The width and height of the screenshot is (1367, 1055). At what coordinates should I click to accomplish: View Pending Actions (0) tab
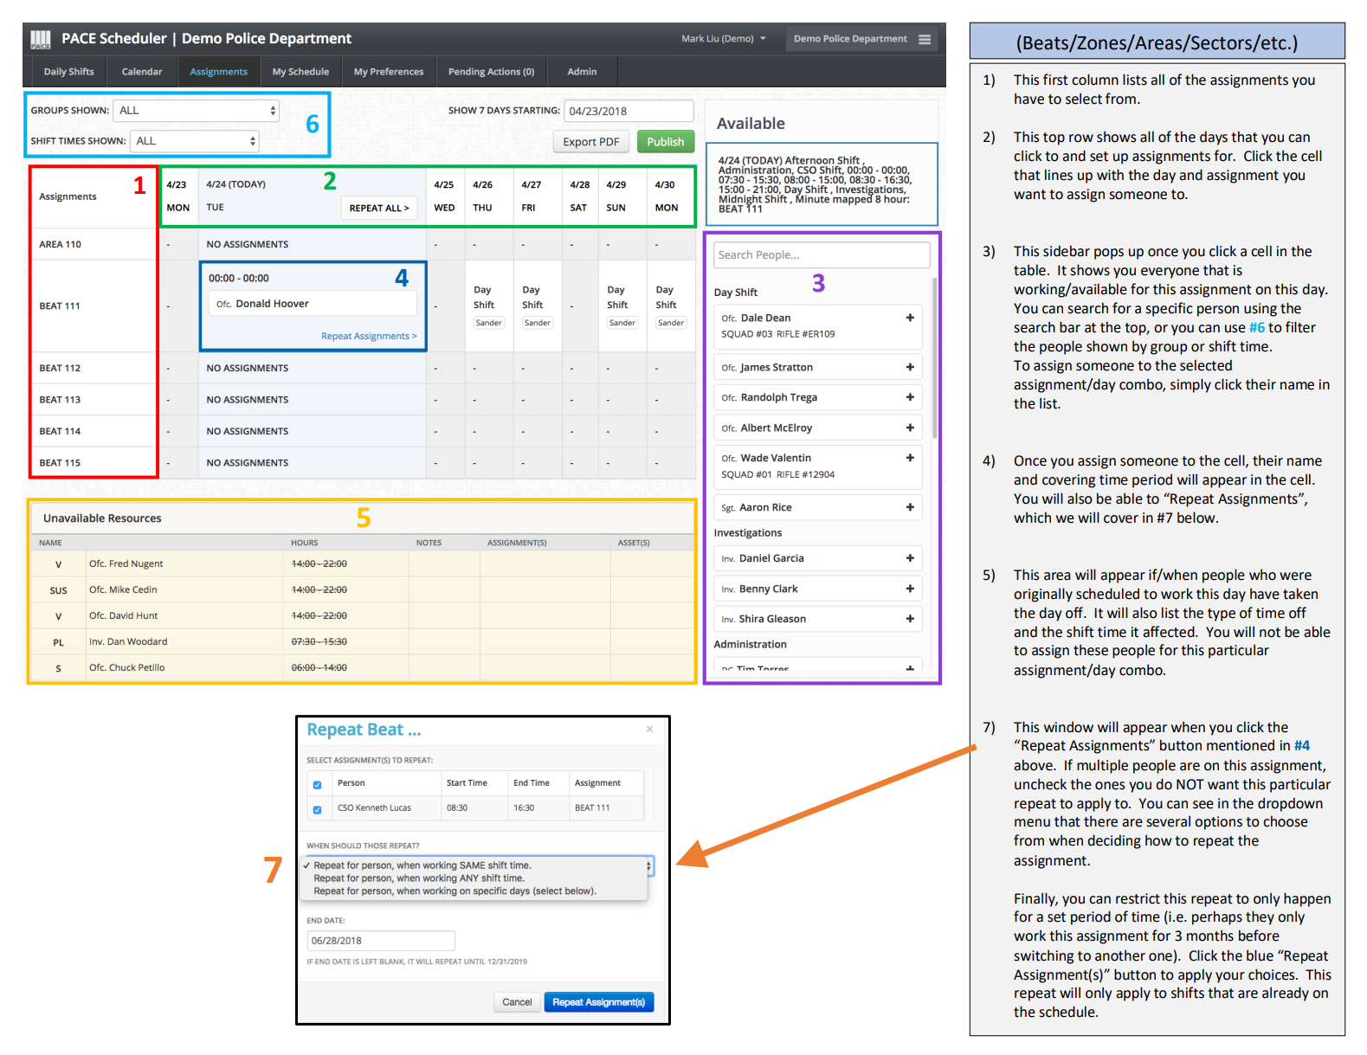(491, 72)
